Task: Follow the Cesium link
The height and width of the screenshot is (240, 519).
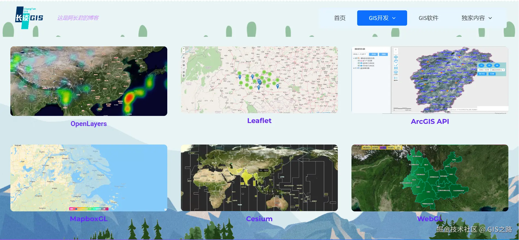Action: [259, 219]
